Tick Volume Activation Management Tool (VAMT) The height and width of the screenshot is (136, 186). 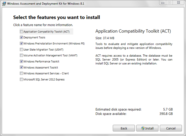21,55
